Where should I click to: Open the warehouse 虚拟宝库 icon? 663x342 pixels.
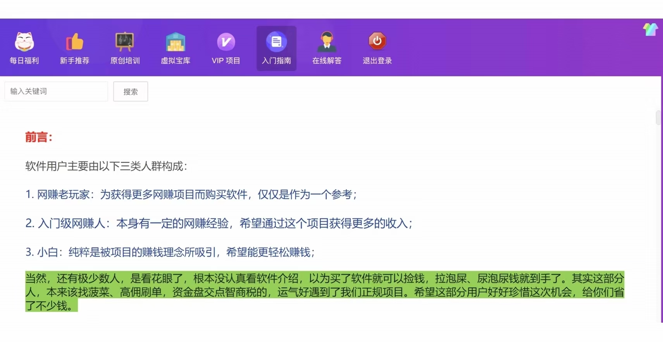pos(176,41)
